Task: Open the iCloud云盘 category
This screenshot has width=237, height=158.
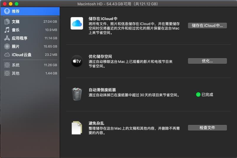Action: [x=30, y=55]
